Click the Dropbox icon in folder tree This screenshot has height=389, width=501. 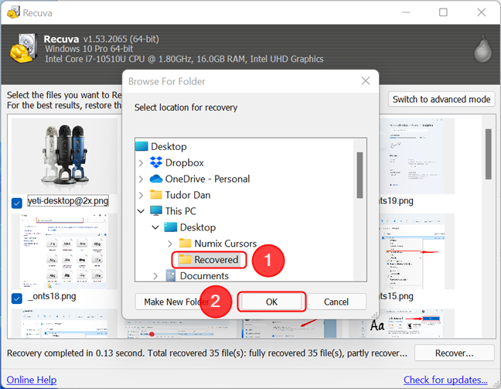(156, 162)
